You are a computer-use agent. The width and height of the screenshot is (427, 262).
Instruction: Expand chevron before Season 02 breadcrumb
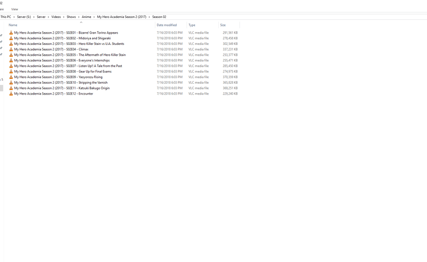click(149, 17)
